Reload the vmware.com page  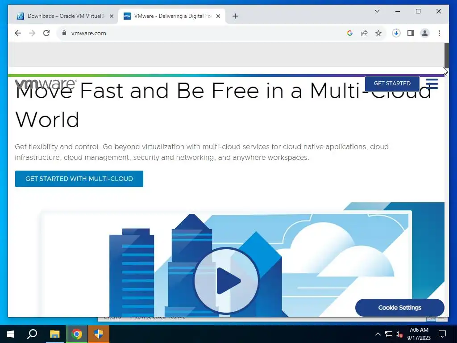pos(46,33)
